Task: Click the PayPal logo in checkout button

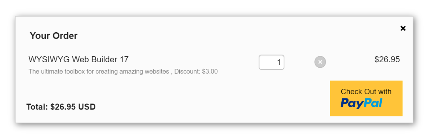Action: click(362, 103)
